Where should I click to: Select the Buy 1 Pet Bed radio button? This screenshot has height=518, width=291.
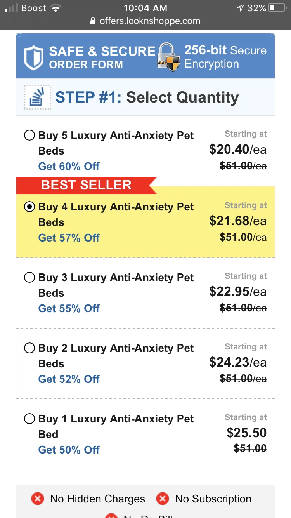(29, 419)
